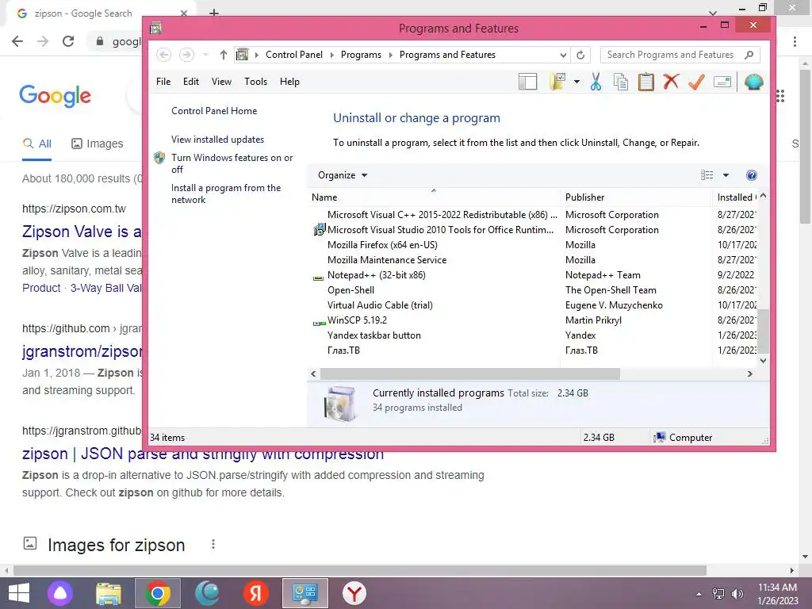Select Глаз.ТВ program row
This screenshot has height=609, width=812.
(x=534, y=350)
